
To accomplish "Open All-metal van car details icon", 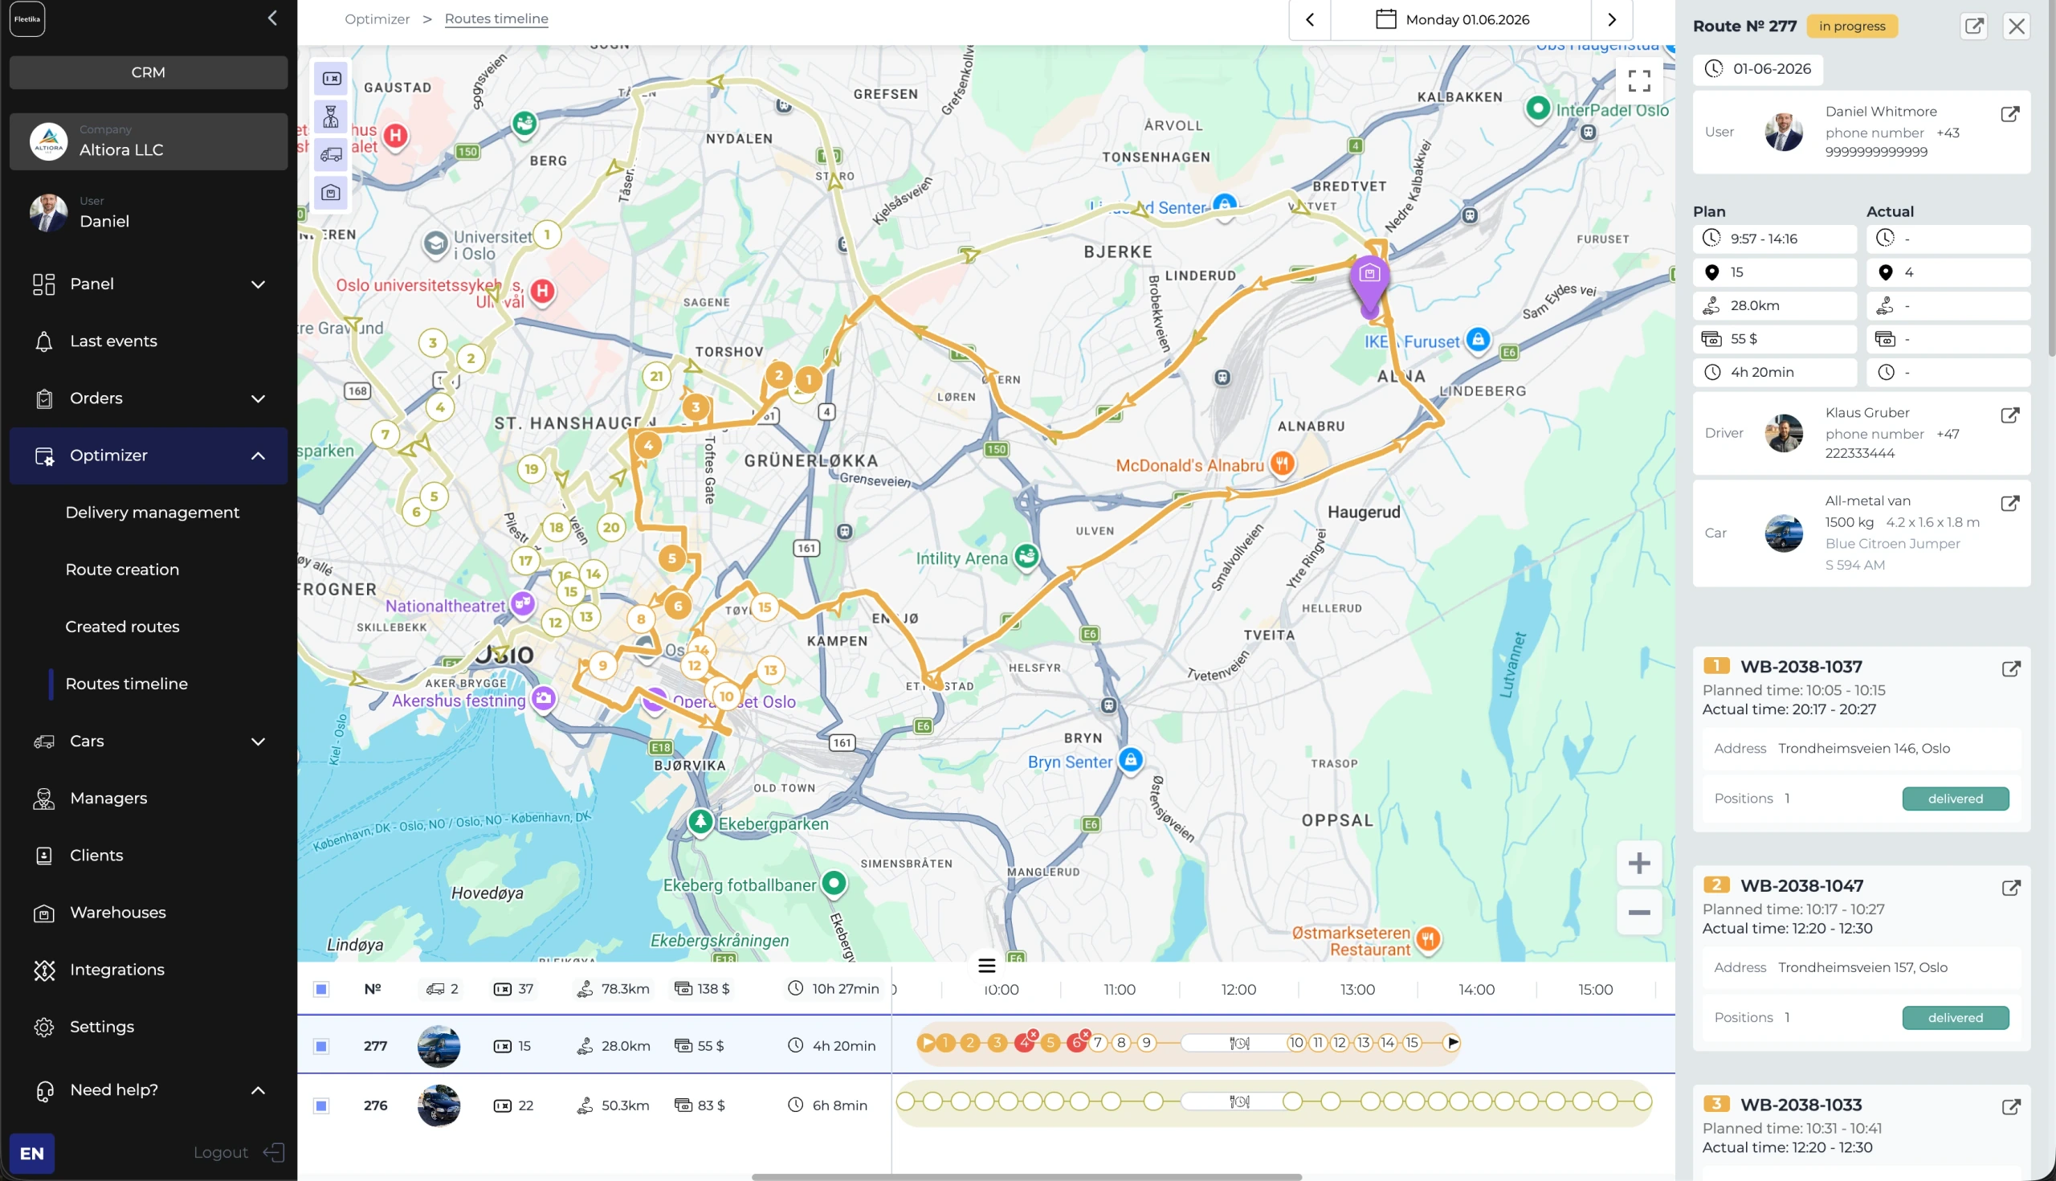I will tap(2010, 504).
